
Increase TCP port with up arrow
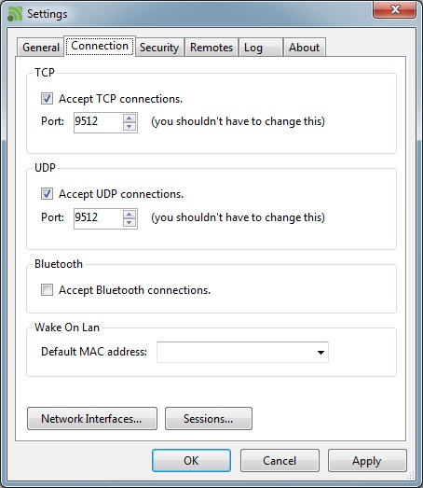[130, 119]
